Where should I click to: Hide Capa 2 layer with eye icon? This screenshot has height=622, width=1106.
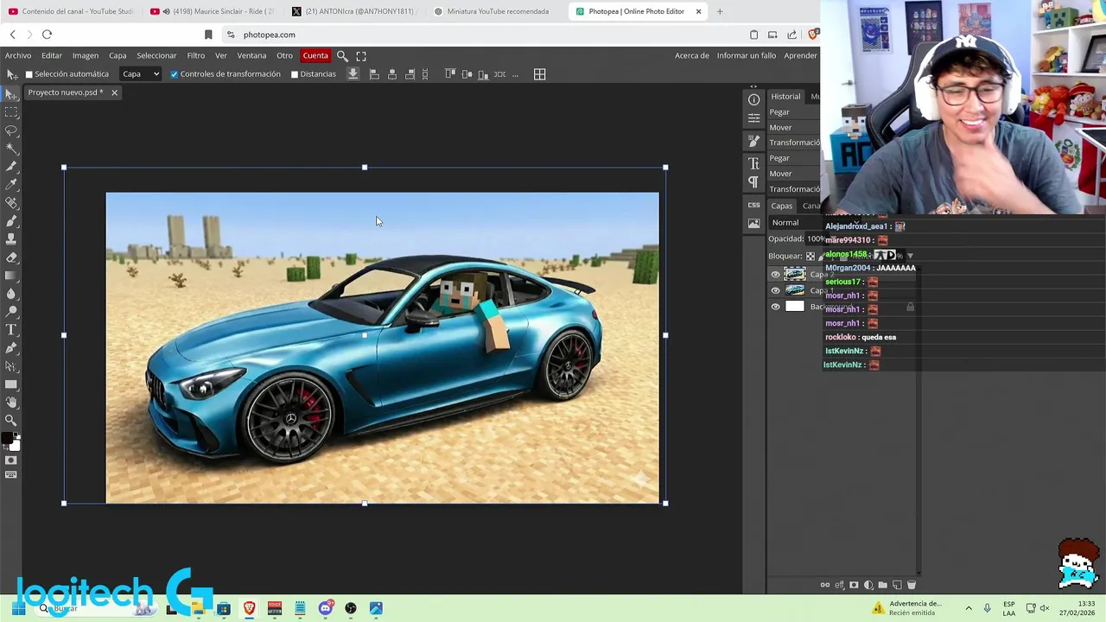775,275
